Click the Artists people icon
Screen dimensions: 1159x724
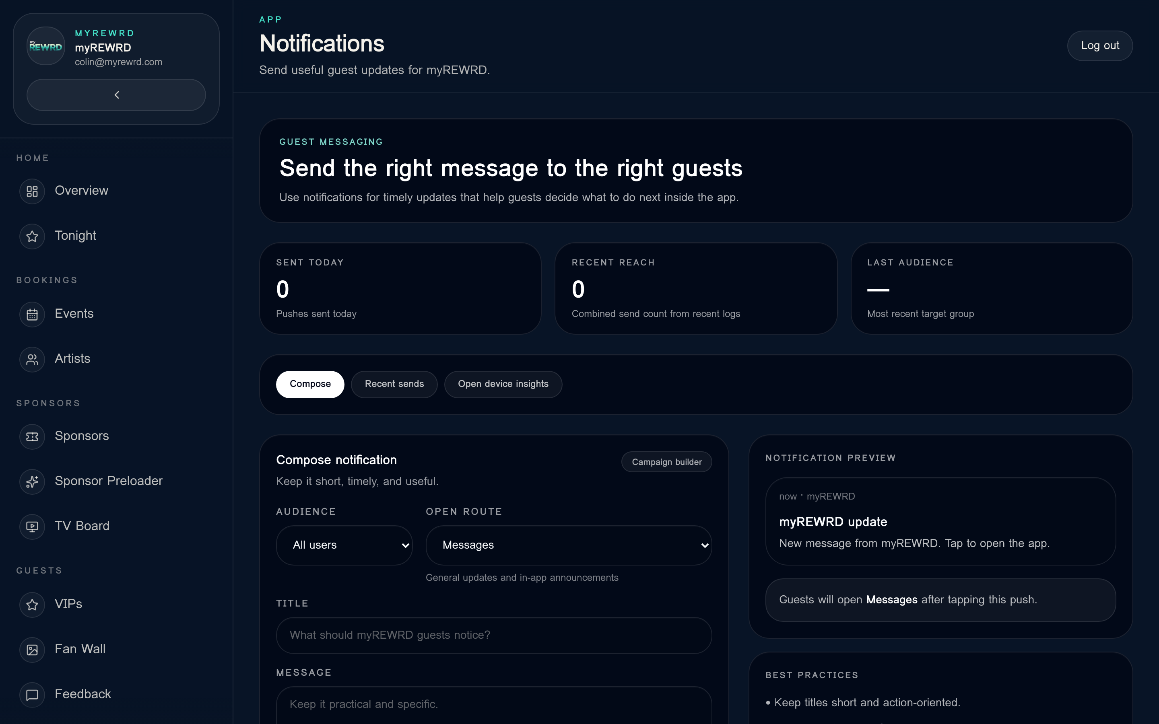click(x=32, y=359)
